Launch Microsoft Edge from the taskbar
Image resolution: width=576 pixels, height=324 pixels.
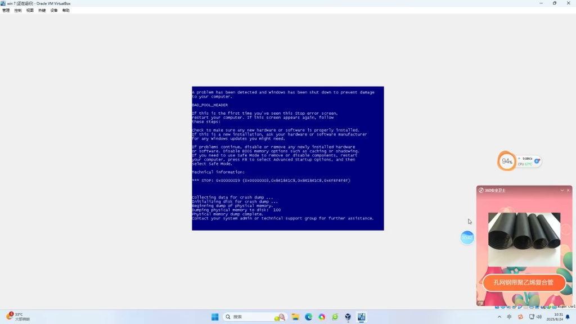309,317
